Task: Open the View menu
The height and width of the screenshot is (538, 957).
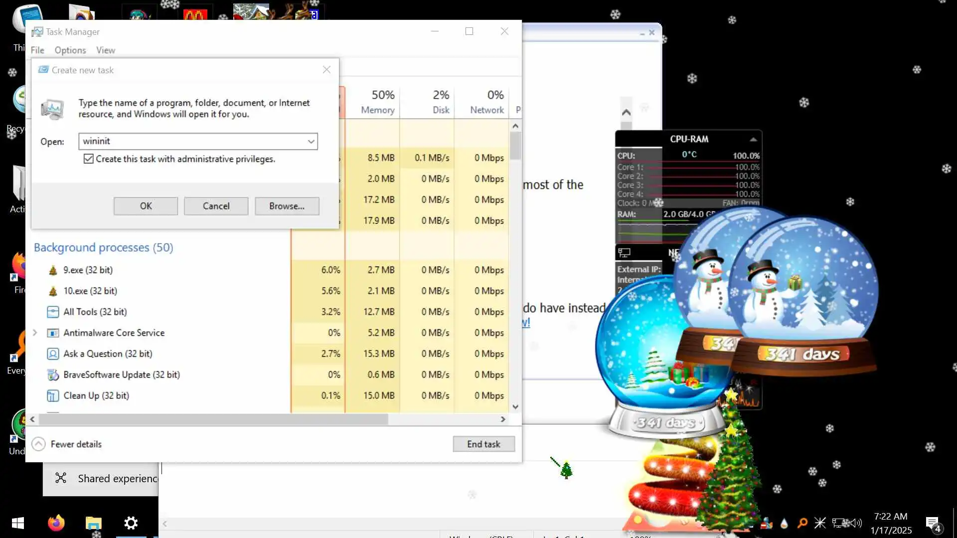Action: 106,50
